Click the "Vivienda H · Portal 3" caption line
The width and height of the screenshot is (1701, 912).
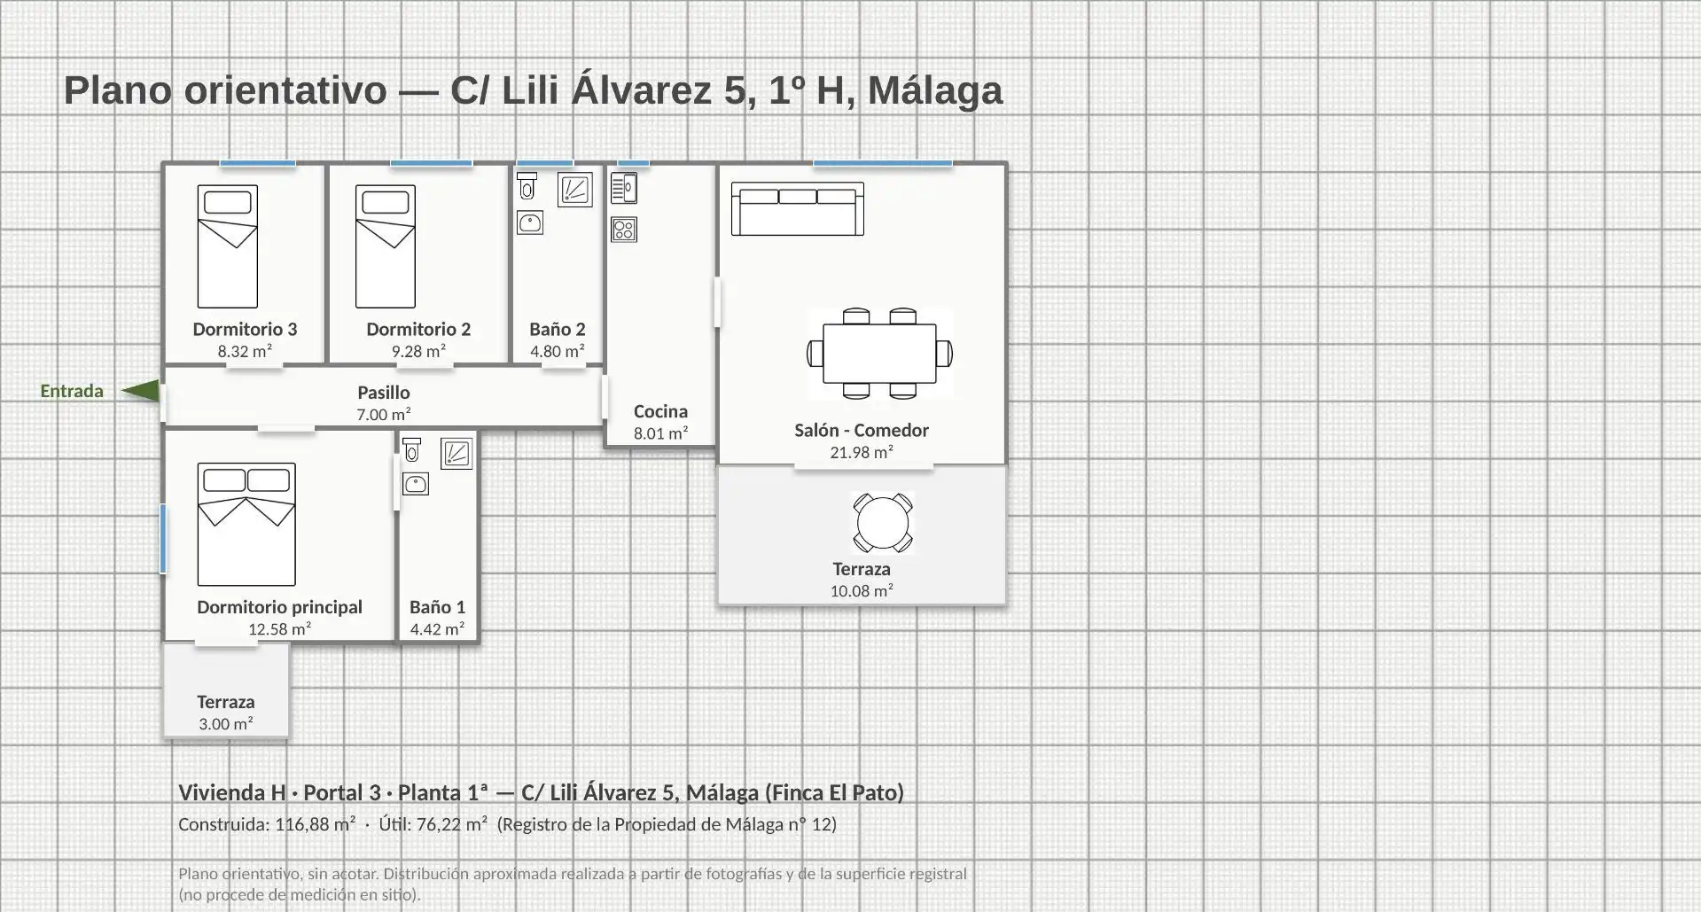click(542, 792)
